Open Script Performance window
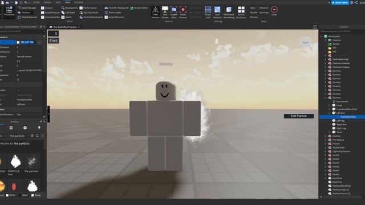 (x=91, y=17)
